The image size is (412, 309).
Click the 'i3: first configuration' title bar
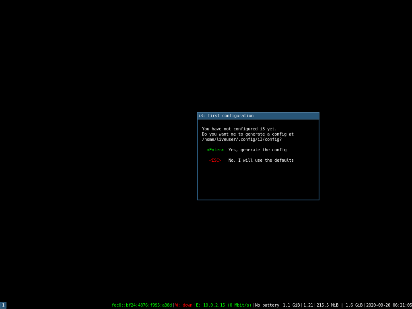click(258, 116)
